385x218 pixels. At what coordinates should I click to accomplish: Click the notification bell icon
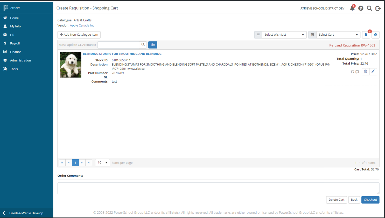click(x=352, y=8)
